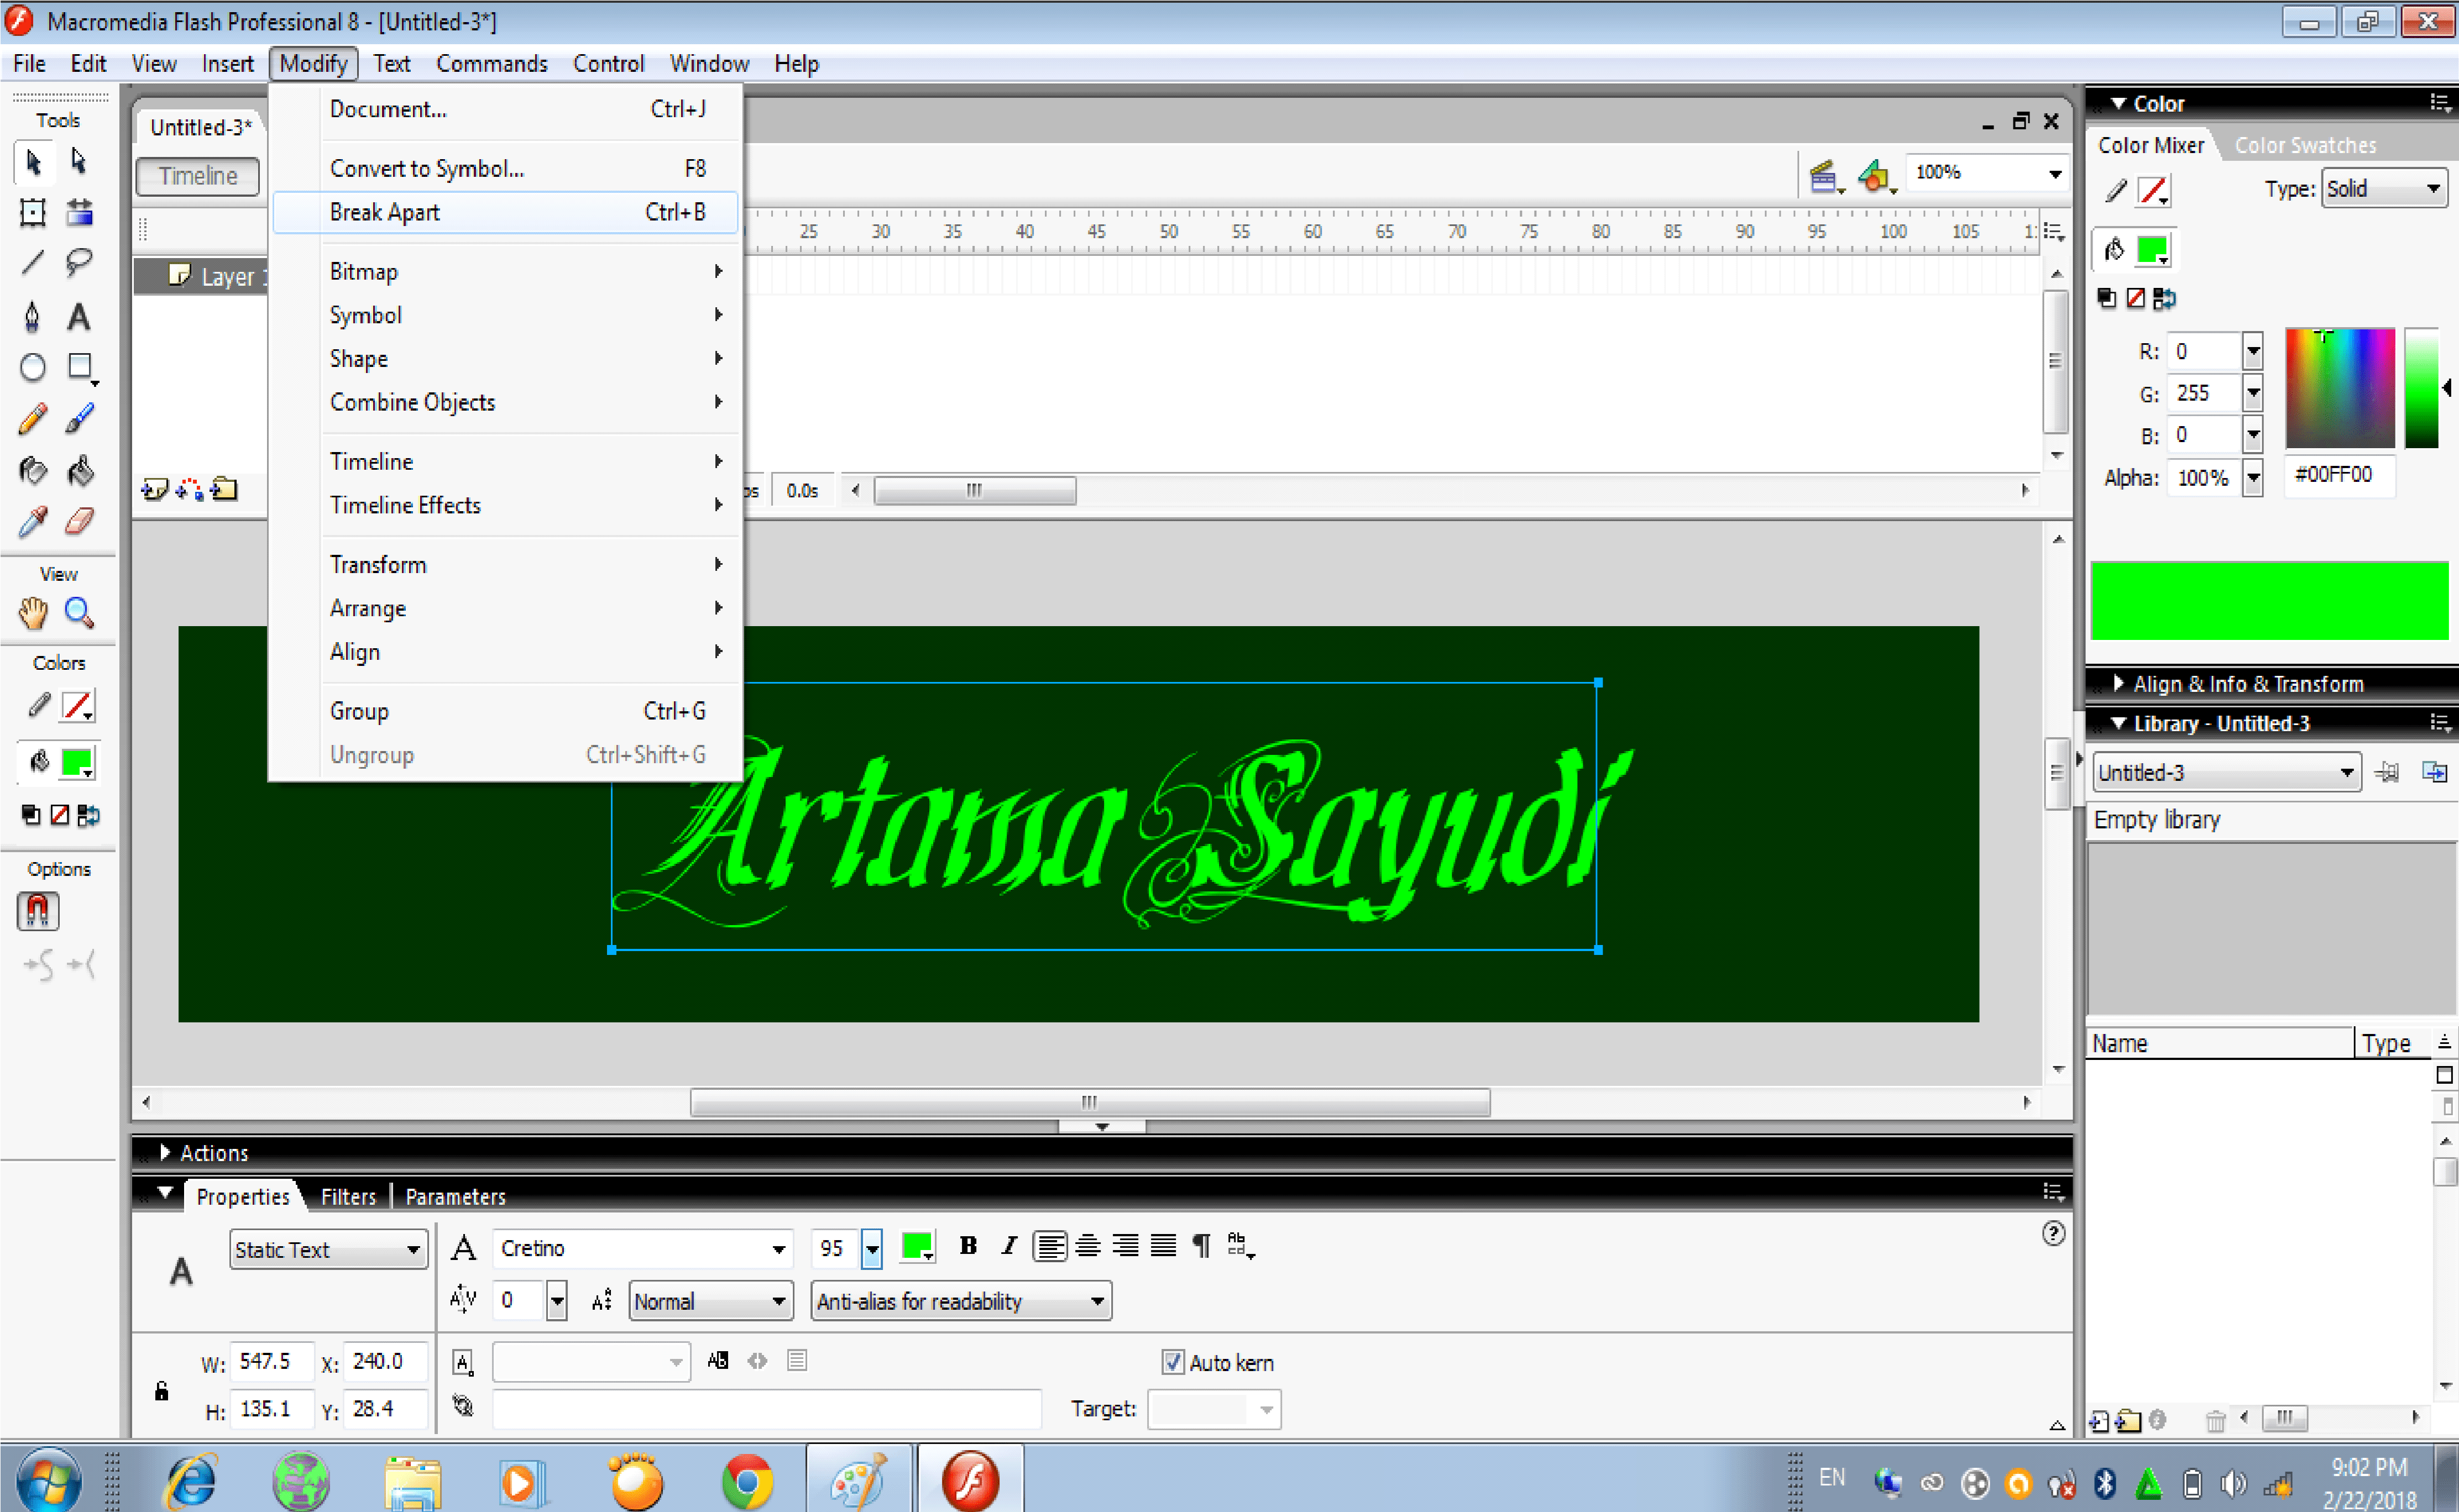The height and width of the screenshot is (1512, 2459).
Task: Toggle Snap to Objects magnet option
Action: (38, 911)
